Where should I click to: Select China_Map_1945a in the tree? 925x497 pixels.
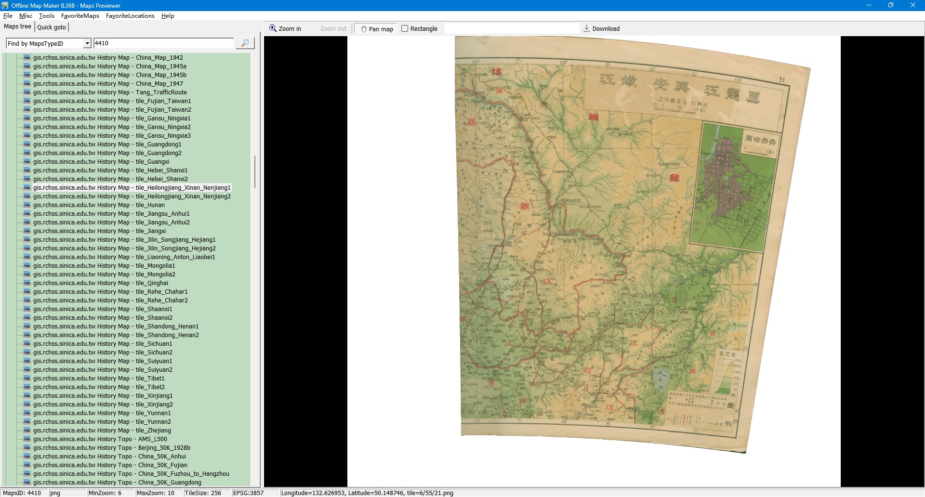click(x=110, y=66)
